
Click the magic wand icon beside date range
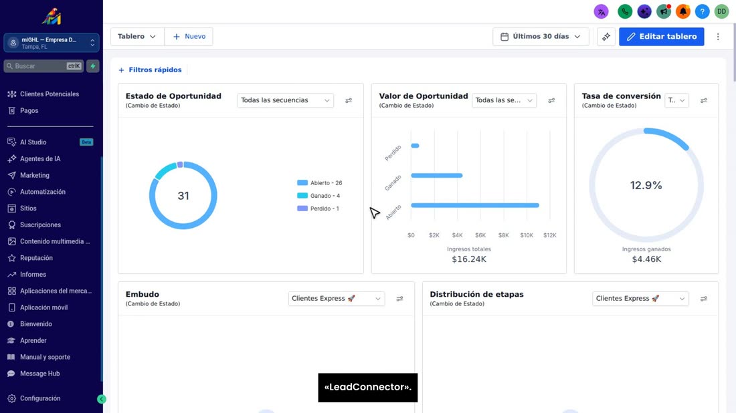606,37
